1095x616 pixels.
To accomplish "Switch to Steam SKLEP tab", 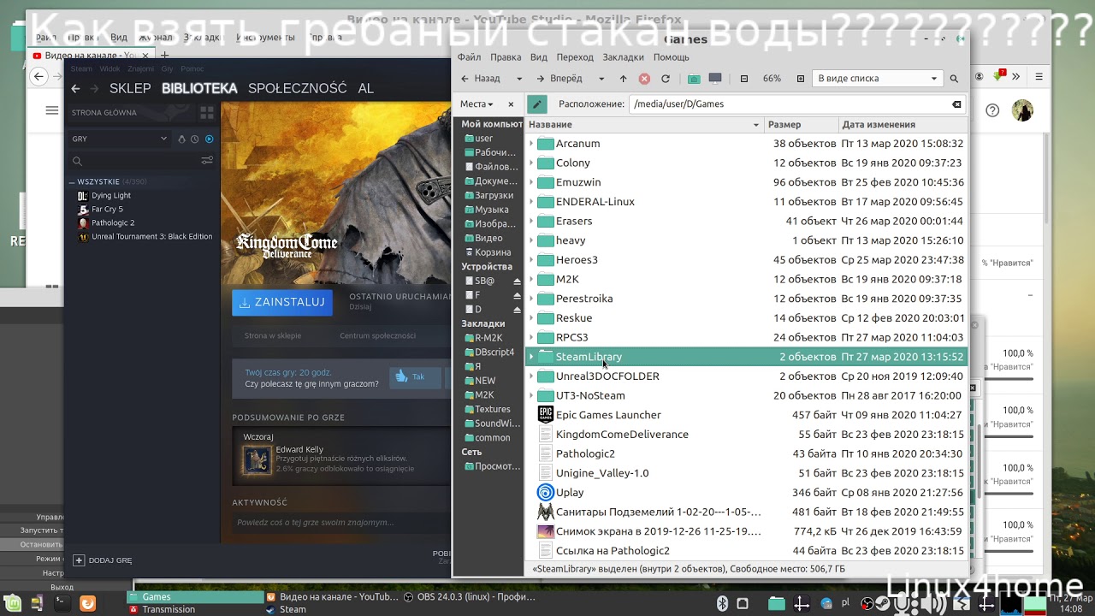I will coord(130,89).
